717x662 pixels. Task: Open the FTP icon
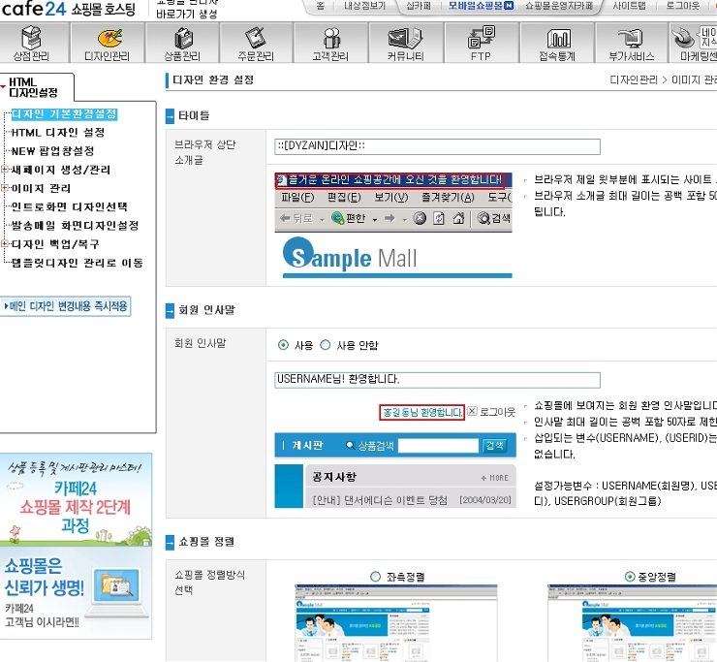pos(481,43)
